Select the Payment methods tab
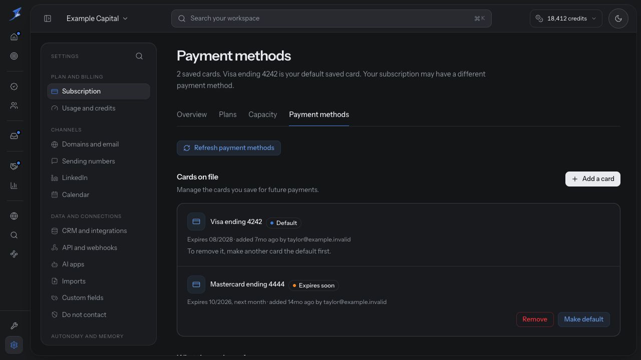The width and height of the screenshot is (641, 360). (319, 114)
